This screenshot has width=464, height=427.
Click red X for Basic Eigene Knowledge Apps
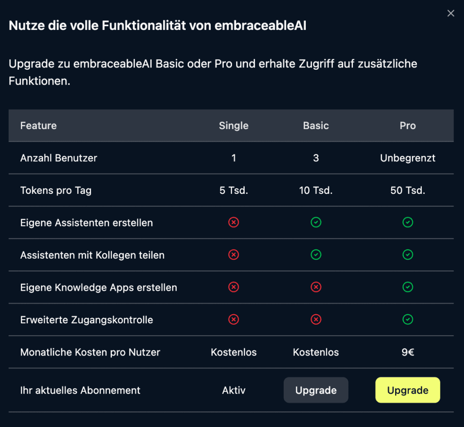(x=316, y=287)
